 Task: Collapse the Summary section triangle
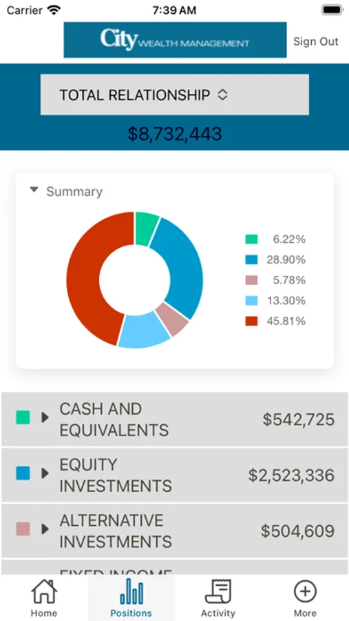pyautogui.click(x=34, y=190)
